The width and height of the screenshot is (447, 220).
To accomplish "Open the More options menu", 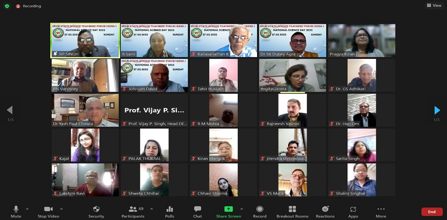I will point(381,212).
